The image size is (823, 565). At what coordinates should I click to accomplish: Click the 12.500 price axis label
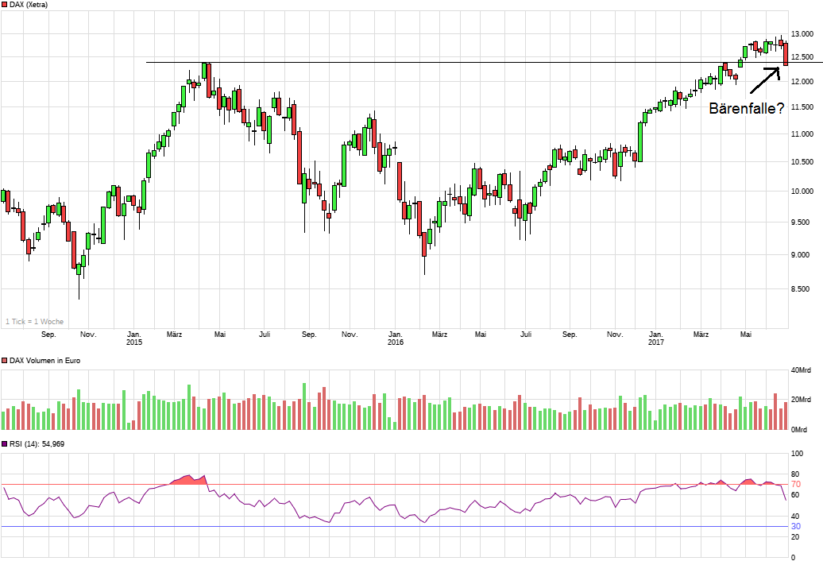click(x=802, y=57)
